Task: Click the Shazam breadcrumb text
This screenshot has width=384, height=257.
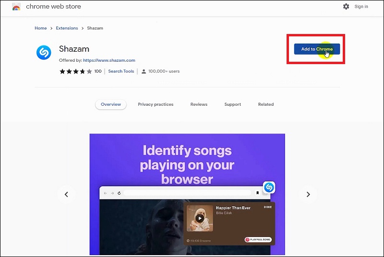Action: (x=95, y=28)
